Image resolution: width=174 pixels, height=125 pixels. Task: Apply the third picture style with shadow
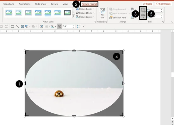[28, 13]
